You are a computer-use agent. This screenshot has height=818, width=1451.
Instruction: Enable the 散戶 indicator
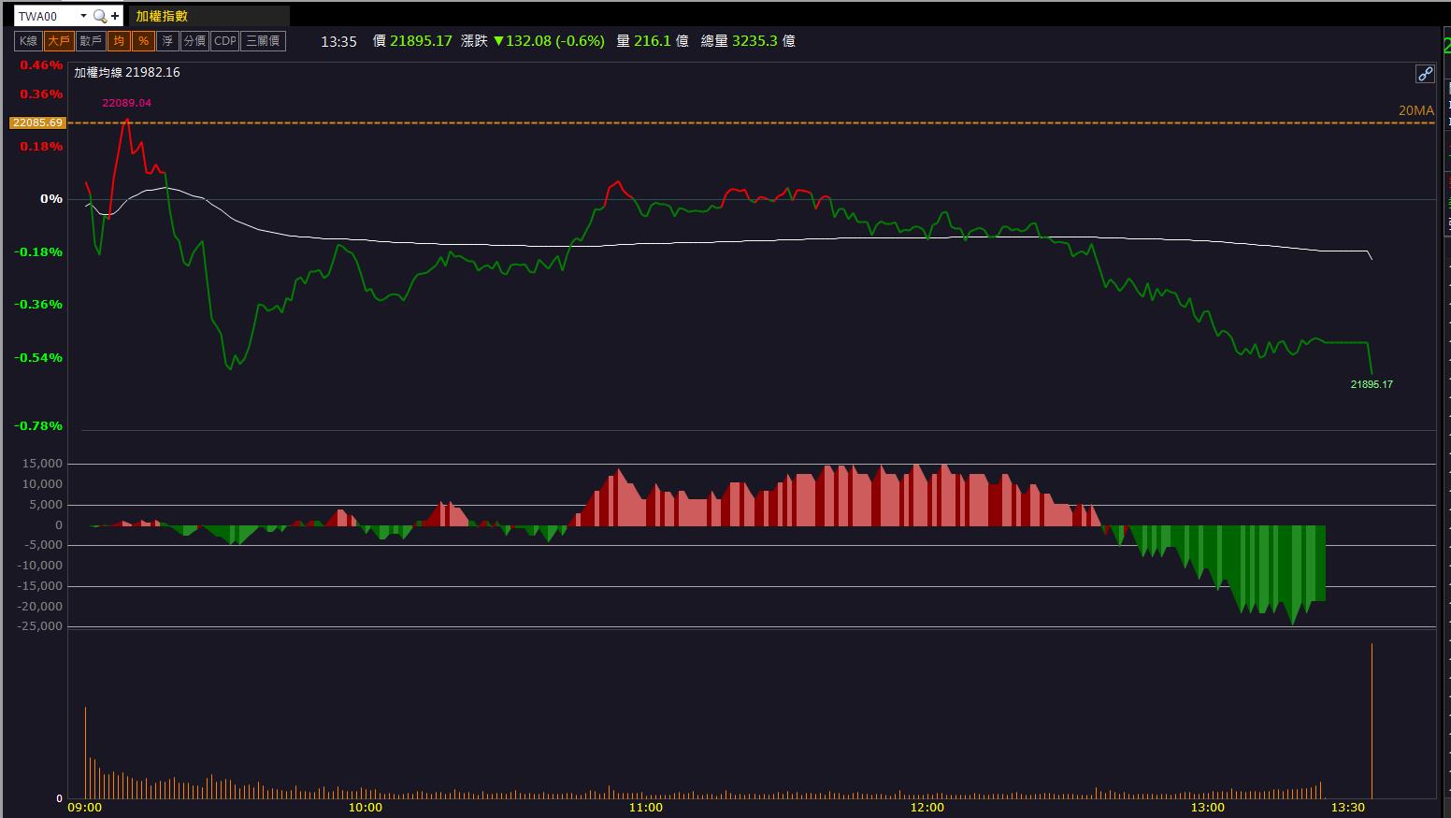90,41
